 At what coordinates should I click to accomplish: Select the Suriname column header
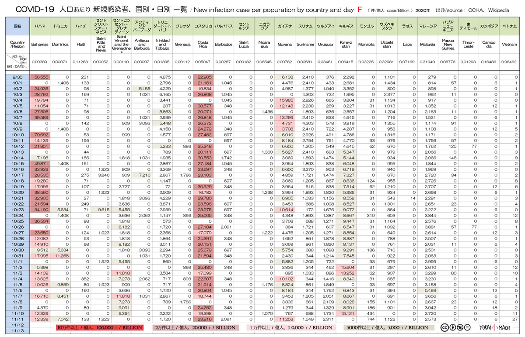tap(304, 45)
